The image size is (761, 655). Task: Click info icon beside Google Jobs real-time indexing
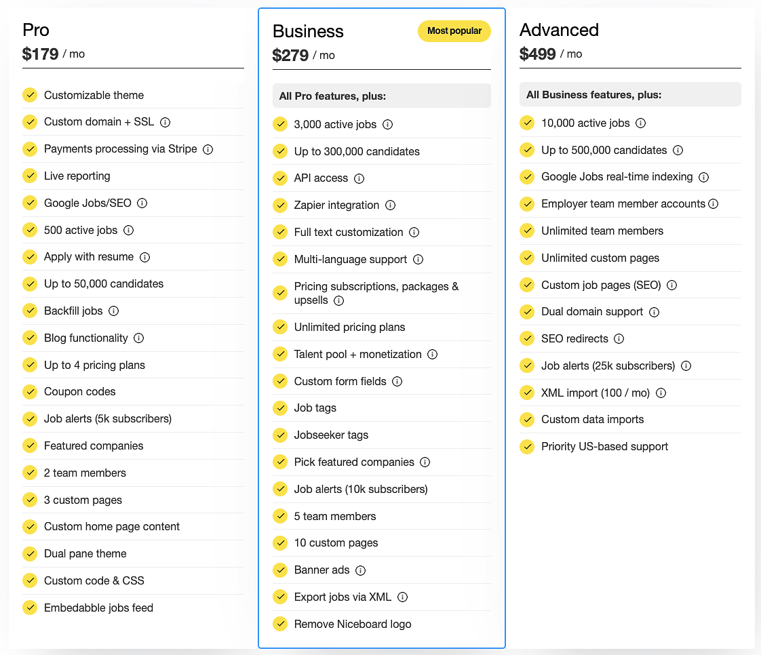(x=703, y=177)
